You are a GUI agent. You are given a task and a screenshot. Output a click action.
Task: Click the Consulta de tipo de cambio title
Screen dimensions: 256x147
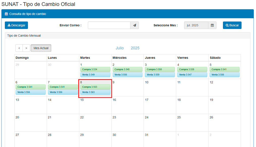click(28, 14)
